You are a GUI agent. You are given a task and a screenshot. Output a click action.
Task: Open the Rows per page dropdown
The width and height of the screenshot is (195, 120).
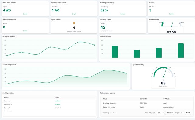click(x=160, y=113)
